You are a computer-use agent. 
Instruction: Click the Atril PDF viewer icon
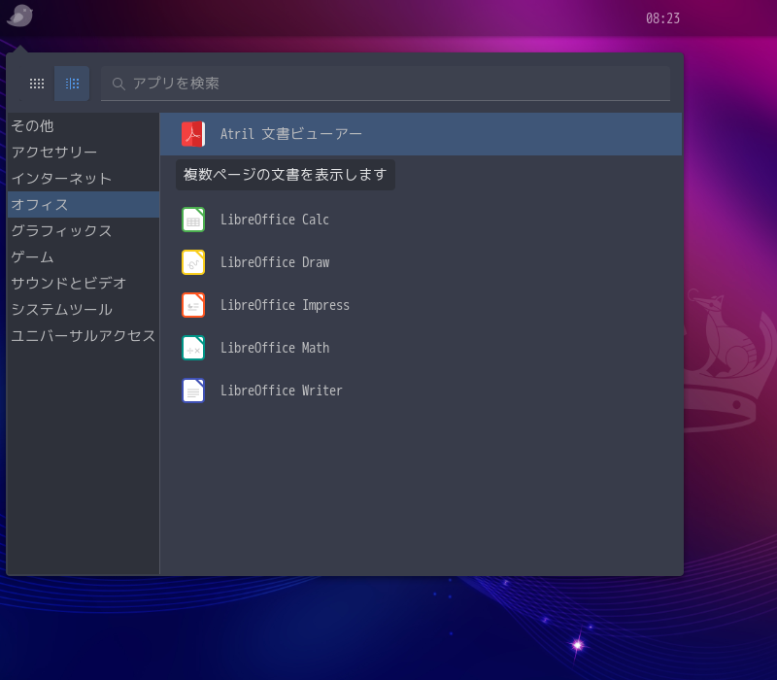pos(193,134)
